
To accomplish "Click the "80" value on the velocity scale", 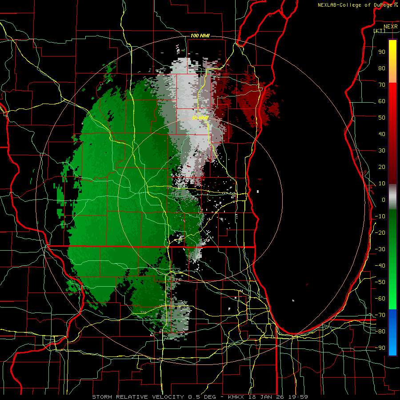I will (x=382, y=68).
